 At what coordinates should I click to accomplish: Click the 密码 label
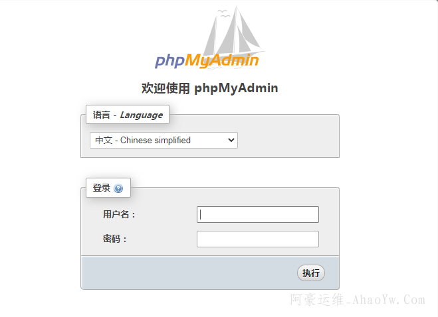point(115,239)
